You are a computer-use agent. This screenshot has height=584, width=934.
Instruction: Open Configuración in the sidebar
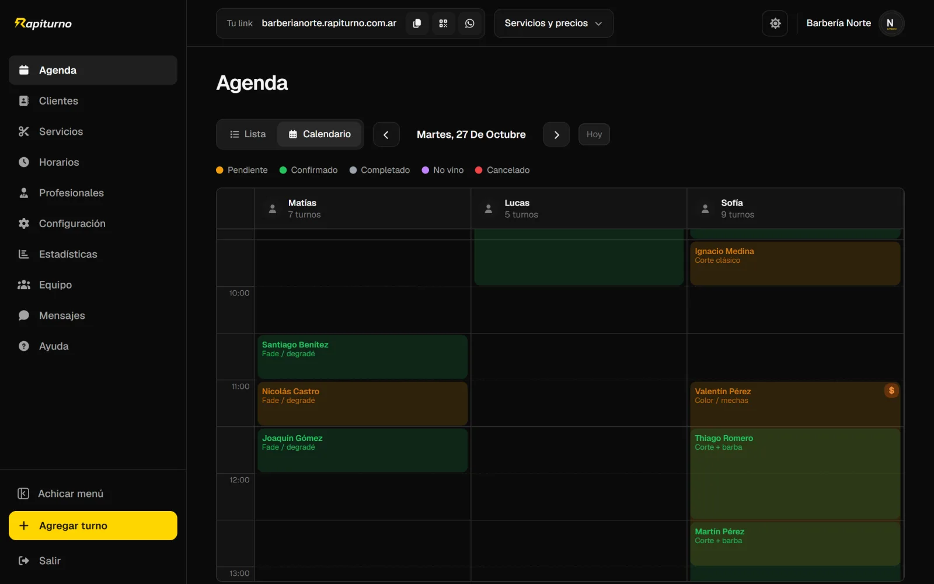point(93,224)
